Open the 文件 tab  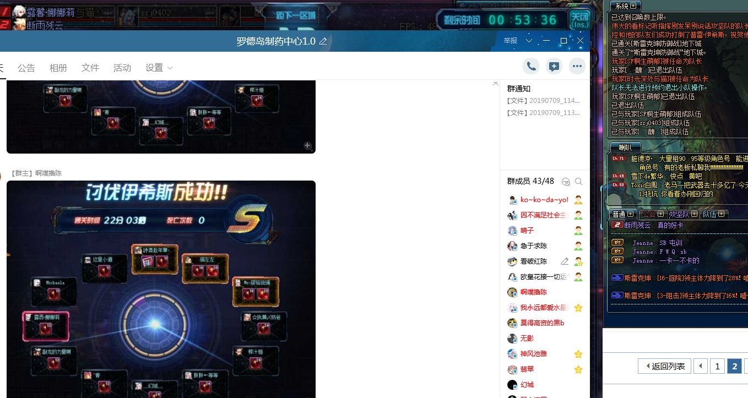click(90, 68)
